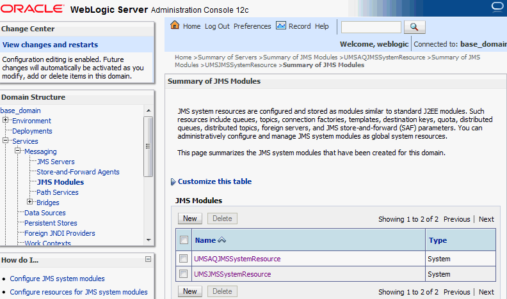Click UMSJMSSystemResource breadcrumb link

point(241,65)
